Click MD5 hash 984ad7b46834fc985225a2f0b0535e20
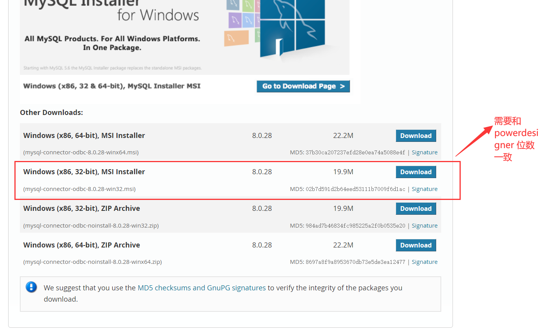Viewport: 546px width, 334px height. click(x=355, y=226)
